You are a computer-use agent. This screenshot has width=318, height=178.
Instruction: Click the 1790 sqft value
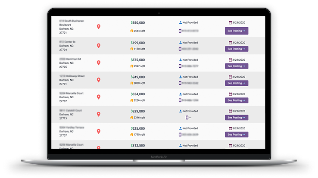139,134
